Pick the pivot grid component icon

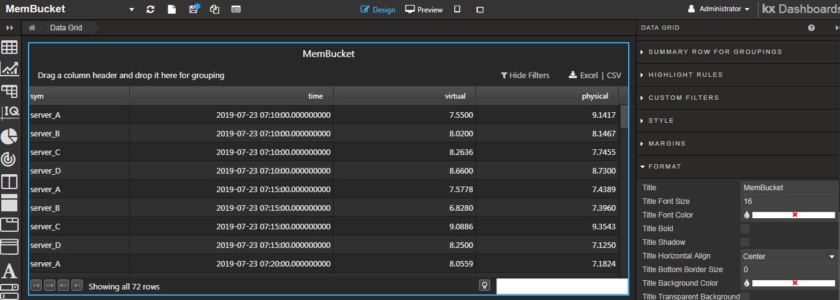coord(9,91)
